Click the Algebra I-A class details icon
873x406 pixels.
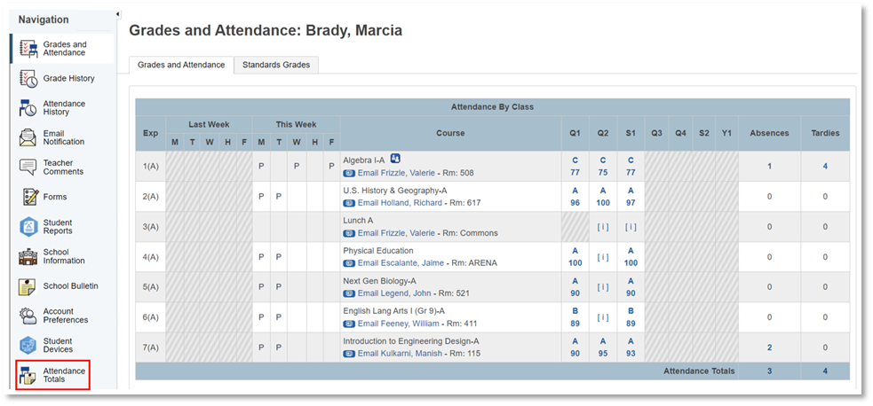[x=394, y=159]
